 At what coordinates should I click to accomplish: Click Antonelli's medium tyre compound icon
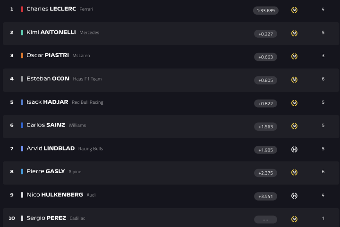[x=294, y=34]
